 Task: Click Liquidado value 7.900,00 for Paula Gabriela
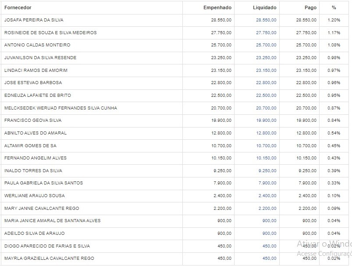[x=267, y=183]
